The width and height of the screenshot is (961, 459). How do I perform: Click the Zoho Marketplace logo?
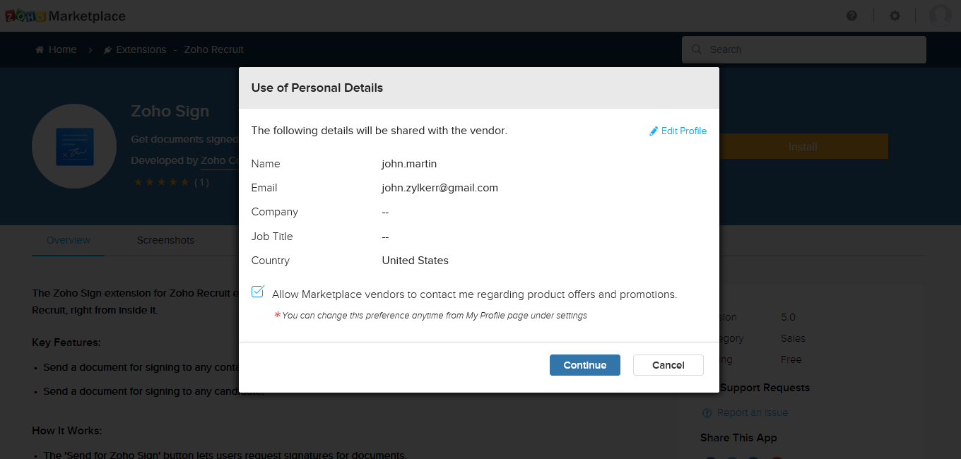[65, 16]
